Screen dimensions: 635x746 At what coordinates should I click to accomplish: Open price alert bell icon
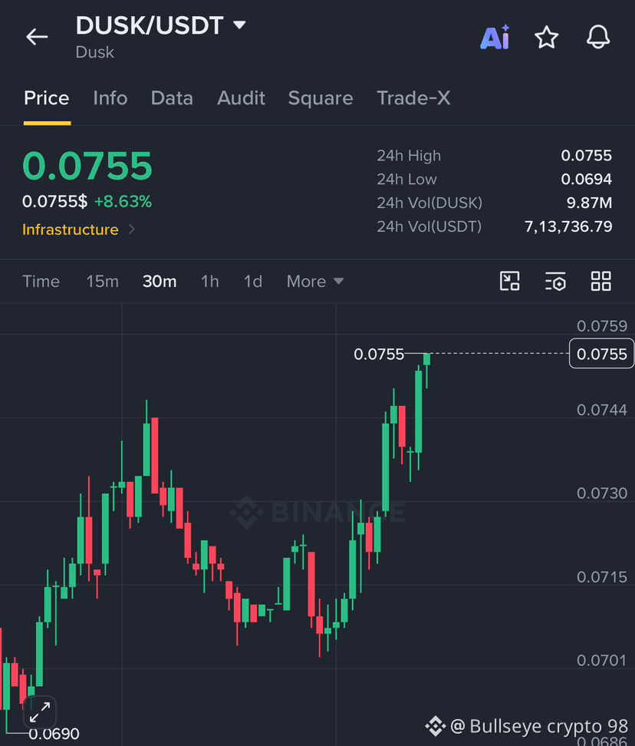click(598, 37)
